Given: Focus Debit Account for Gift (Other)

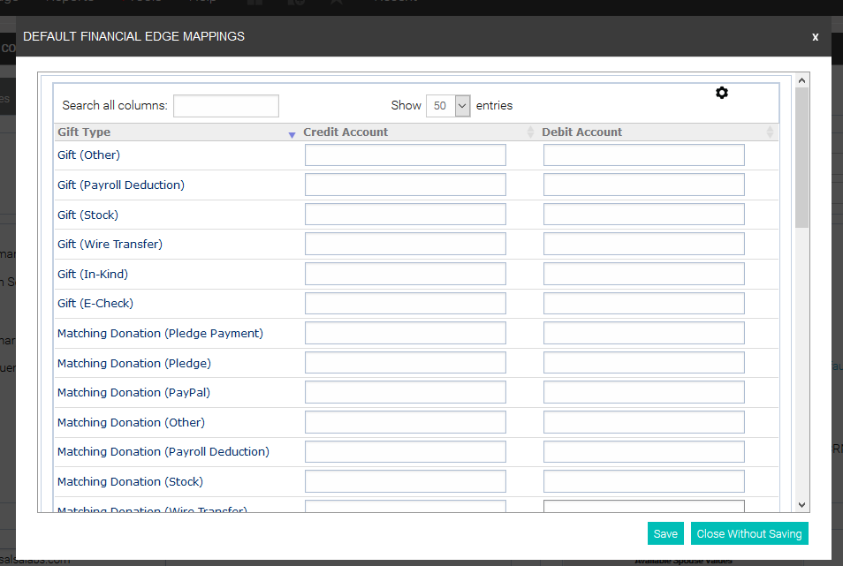Looking at the screenshot, I should point(644,155).
